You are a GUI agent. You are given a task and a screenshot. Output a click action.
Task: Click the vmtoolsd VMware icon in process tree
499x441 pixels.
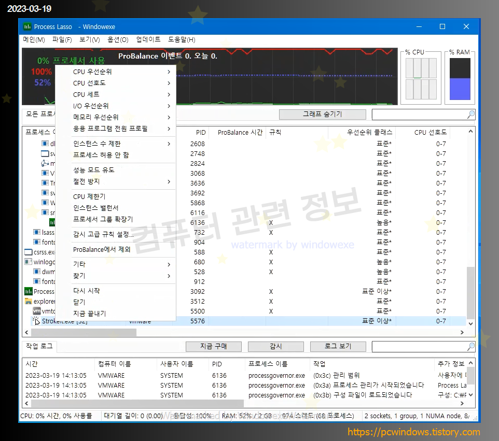coord(37,311)
